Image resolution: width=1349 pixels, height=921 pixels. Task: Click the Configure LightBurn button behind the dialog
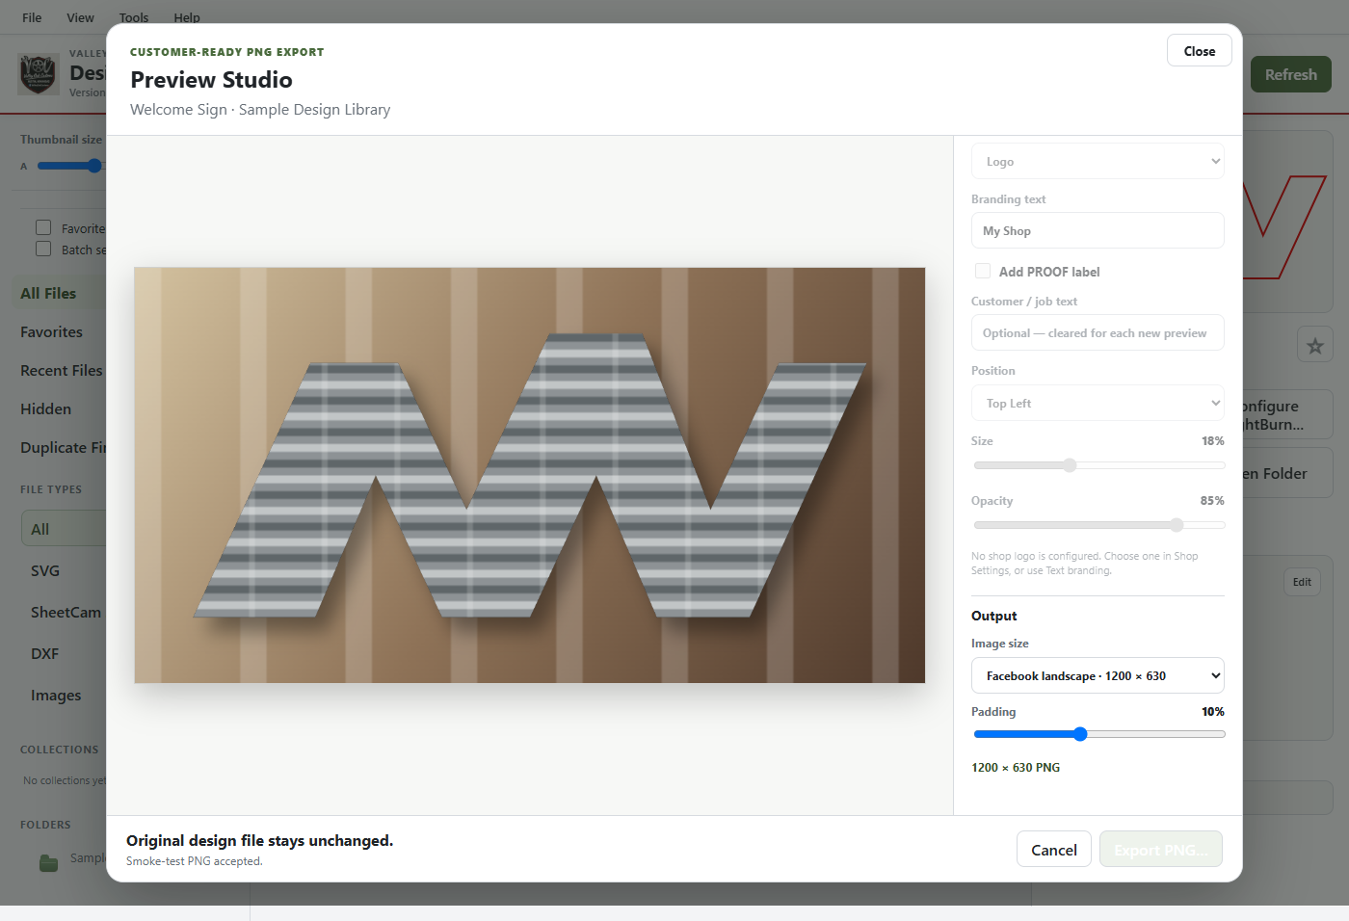point(1286,414)
